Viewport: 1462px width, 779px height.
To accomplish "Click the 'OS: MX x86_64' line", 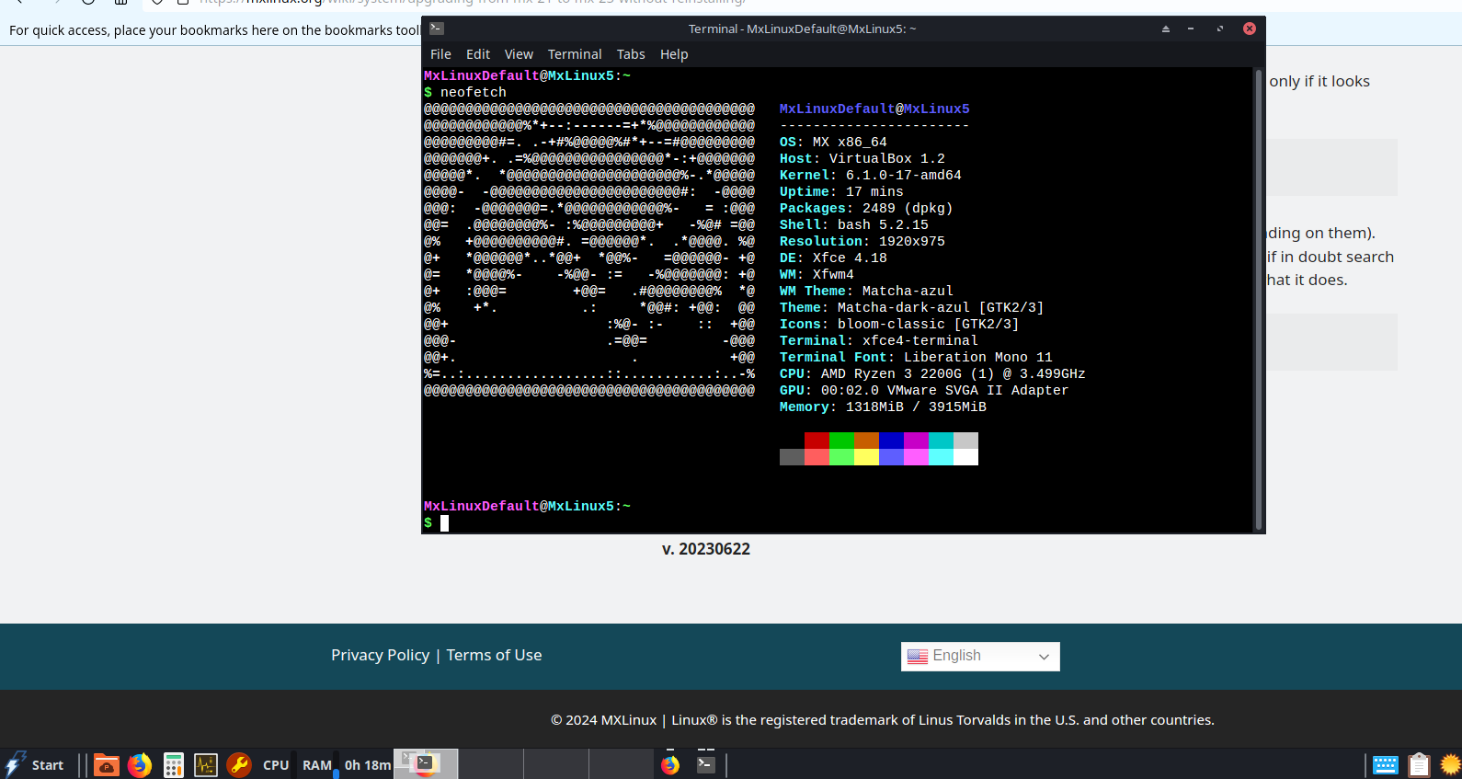I will 833,142.
